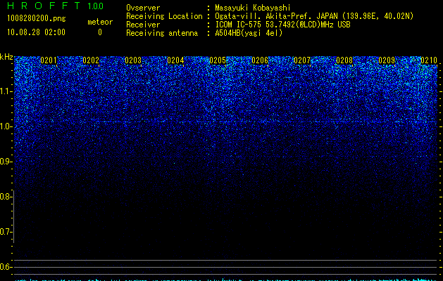Image resolution: width=443 pixels, height=281 pixels.
Task: Click the 0.7 kHz axis label
Action: pos(6,232)
